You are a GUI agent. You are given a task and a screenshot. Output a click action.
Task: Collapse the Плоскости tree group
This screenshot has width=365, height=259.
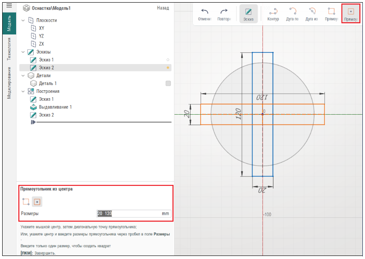(x=23, y=20)
